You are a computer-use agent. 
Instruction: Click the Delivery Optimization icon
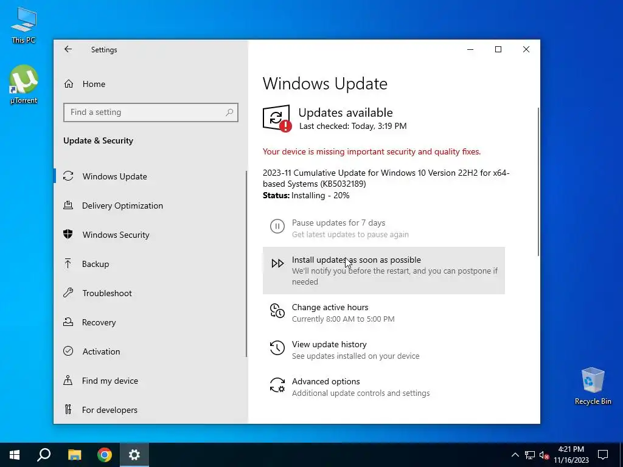coord(68,206)
